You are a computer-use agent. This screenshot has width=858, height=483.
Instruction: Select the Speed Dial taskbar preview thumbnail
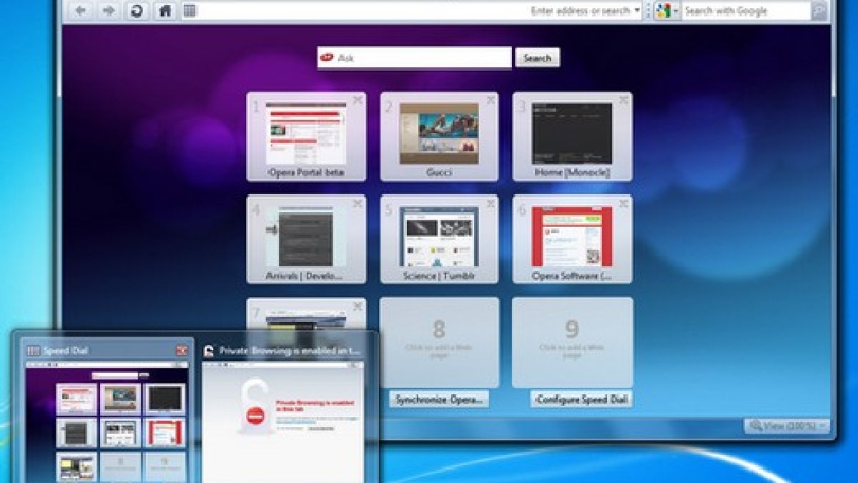point(107,422)
